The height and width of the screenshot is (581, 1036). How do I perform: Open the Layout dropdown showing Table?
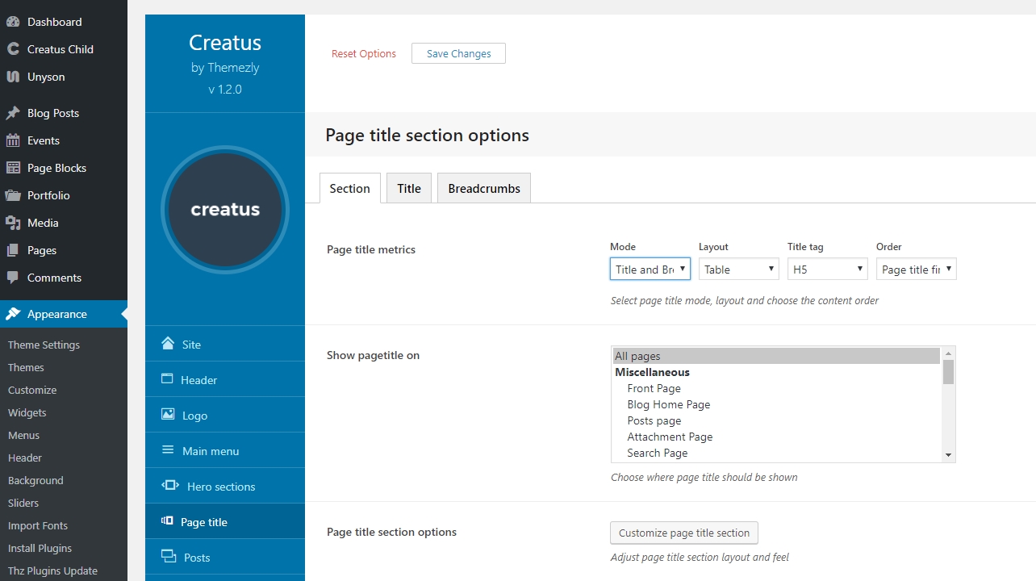[x=738, y=270]
